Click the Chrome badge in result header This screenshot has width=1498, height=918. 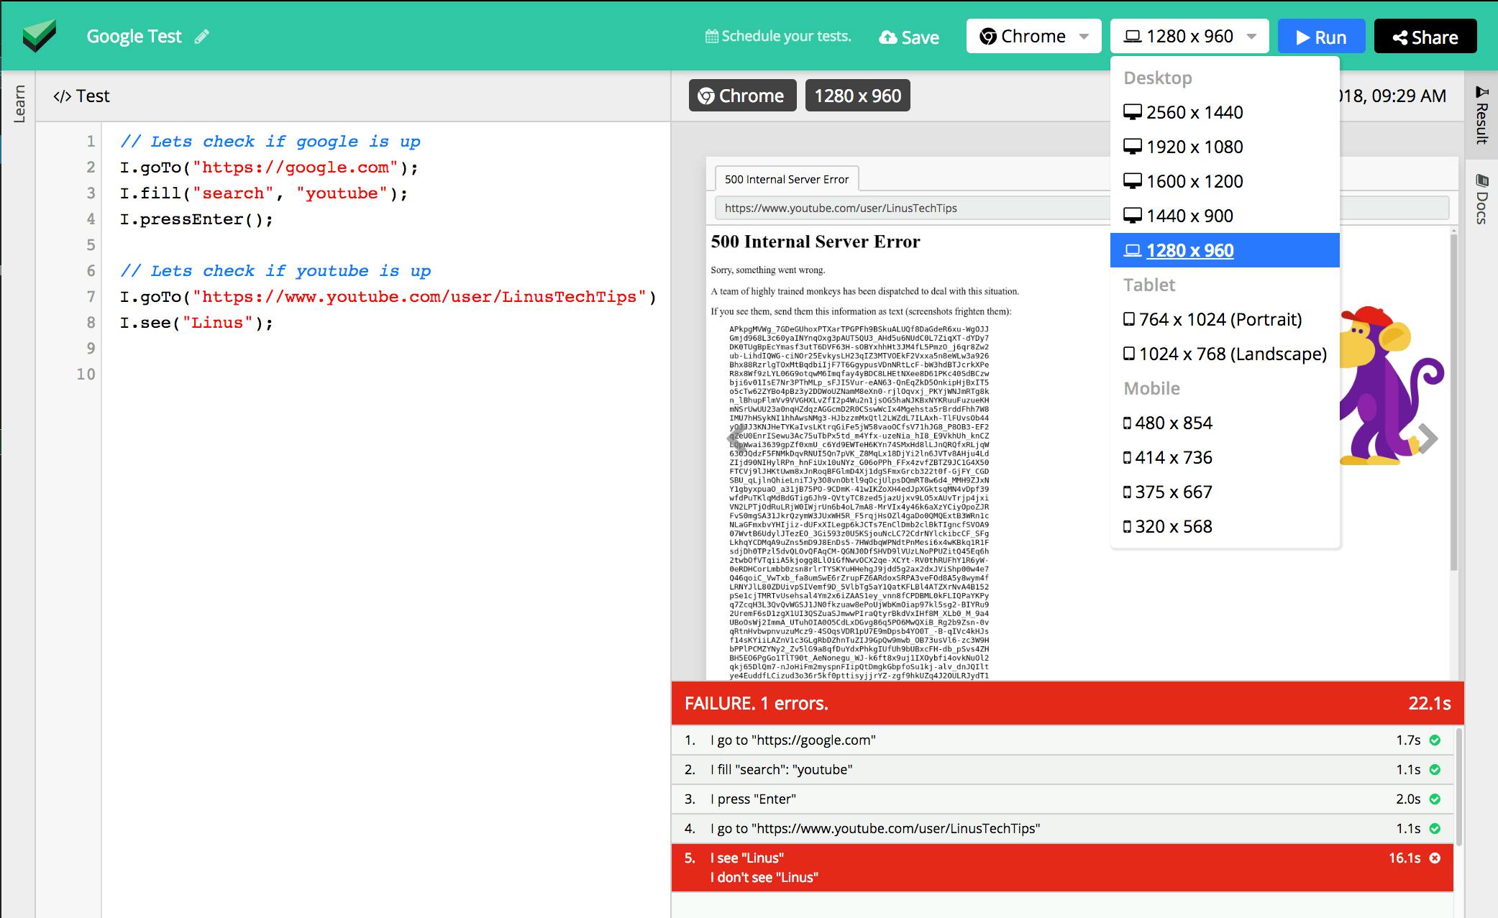point(742,96)
